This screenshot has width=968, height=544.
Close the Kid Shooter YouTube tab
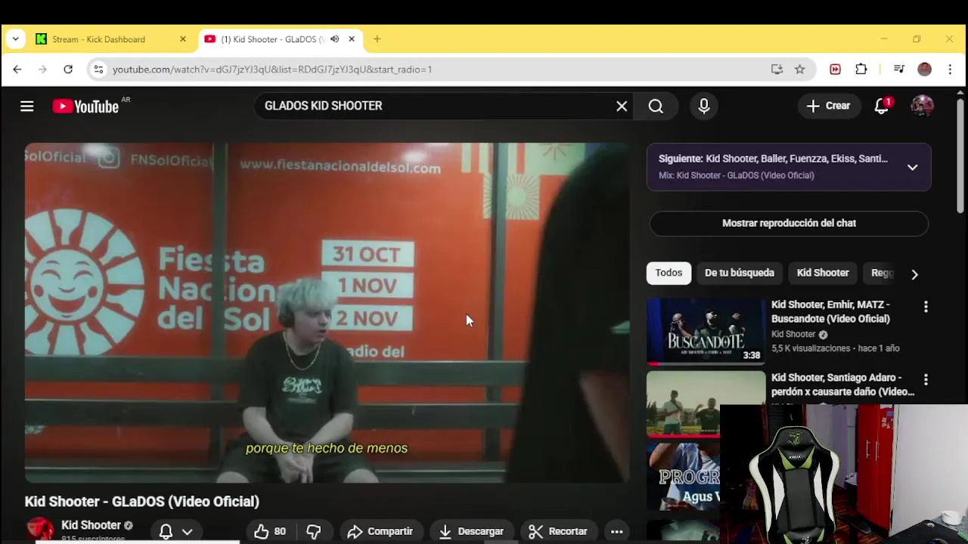coord(352,39)
